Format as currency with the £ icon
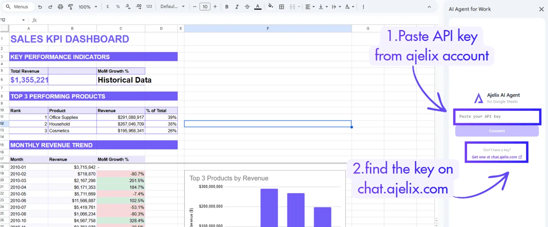Viewport: 548px width, 227px height. tap(108, 7)
